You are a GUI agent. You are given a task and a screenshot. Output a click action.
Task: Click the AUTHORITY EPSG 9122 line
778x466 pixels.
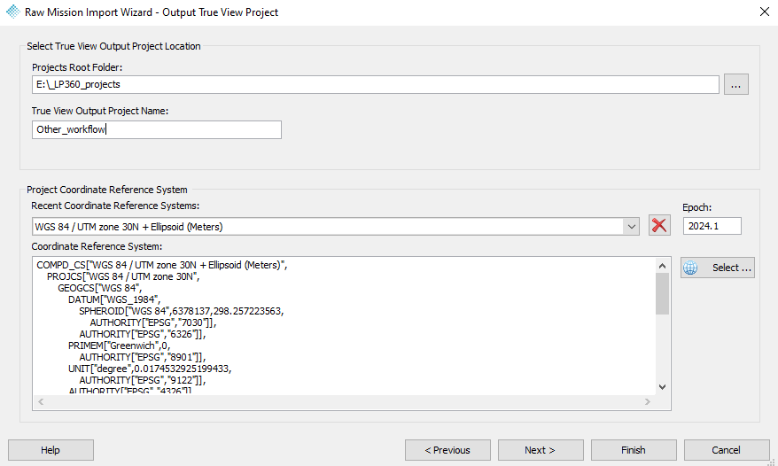tap(143, 380)
